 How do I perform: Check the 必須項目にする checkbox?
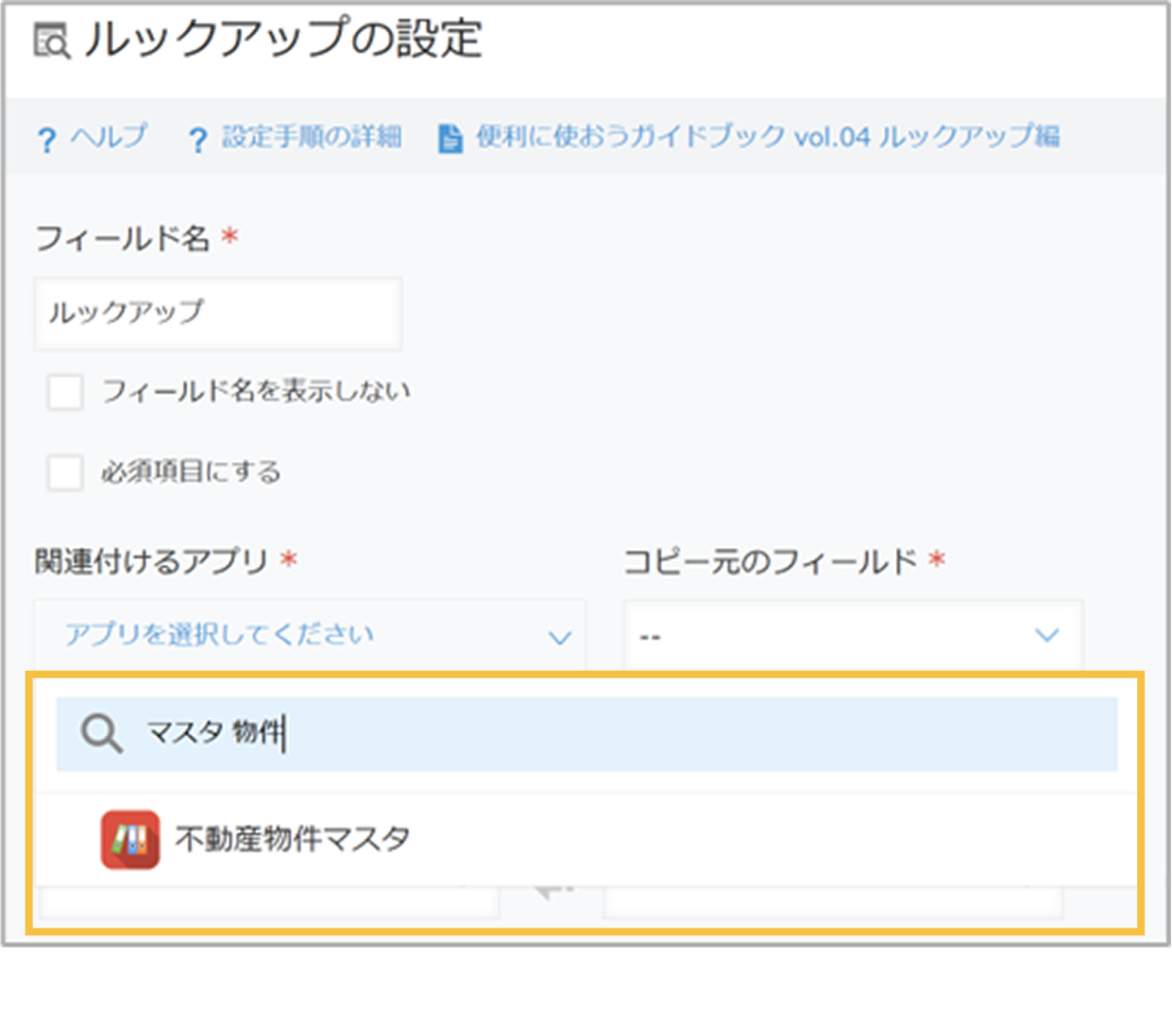tap(65, 471)
